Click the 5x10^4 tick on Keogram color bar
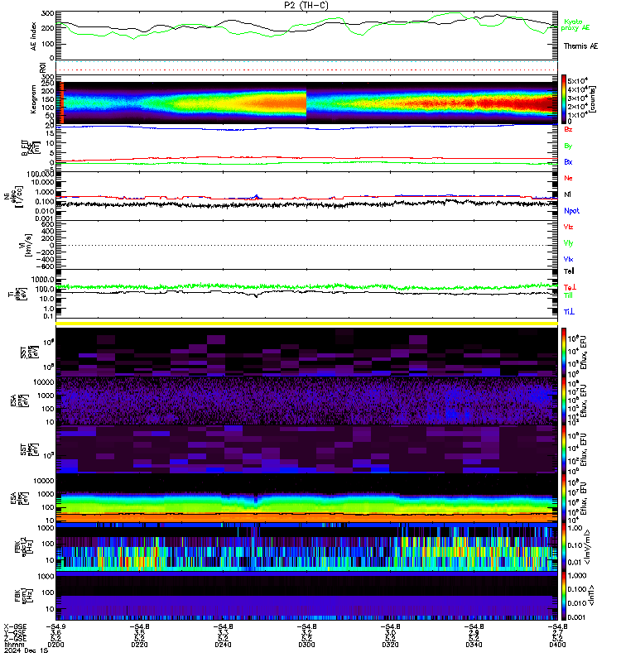The width and height of the screenshot is (621, 662). pyautogui.click(x=577, y=81)
